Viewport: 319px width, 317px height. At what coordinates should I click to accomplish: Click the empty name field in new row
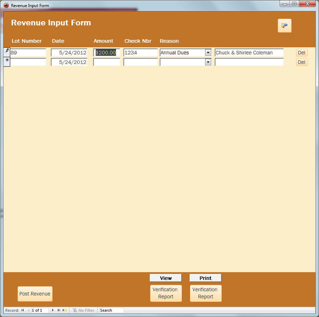249,62
